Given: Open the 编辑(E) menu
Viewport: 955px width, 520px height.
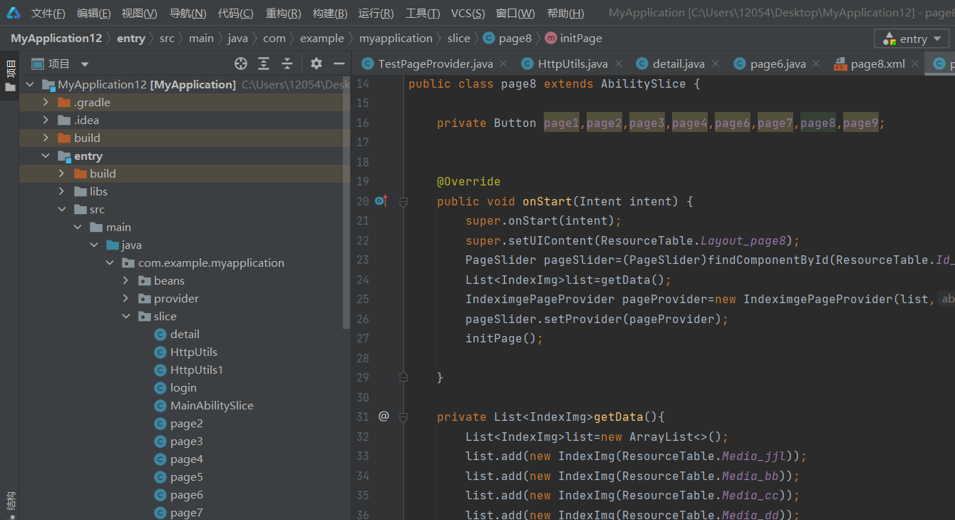Looking at the screenshot, I should tap(94, 14).
